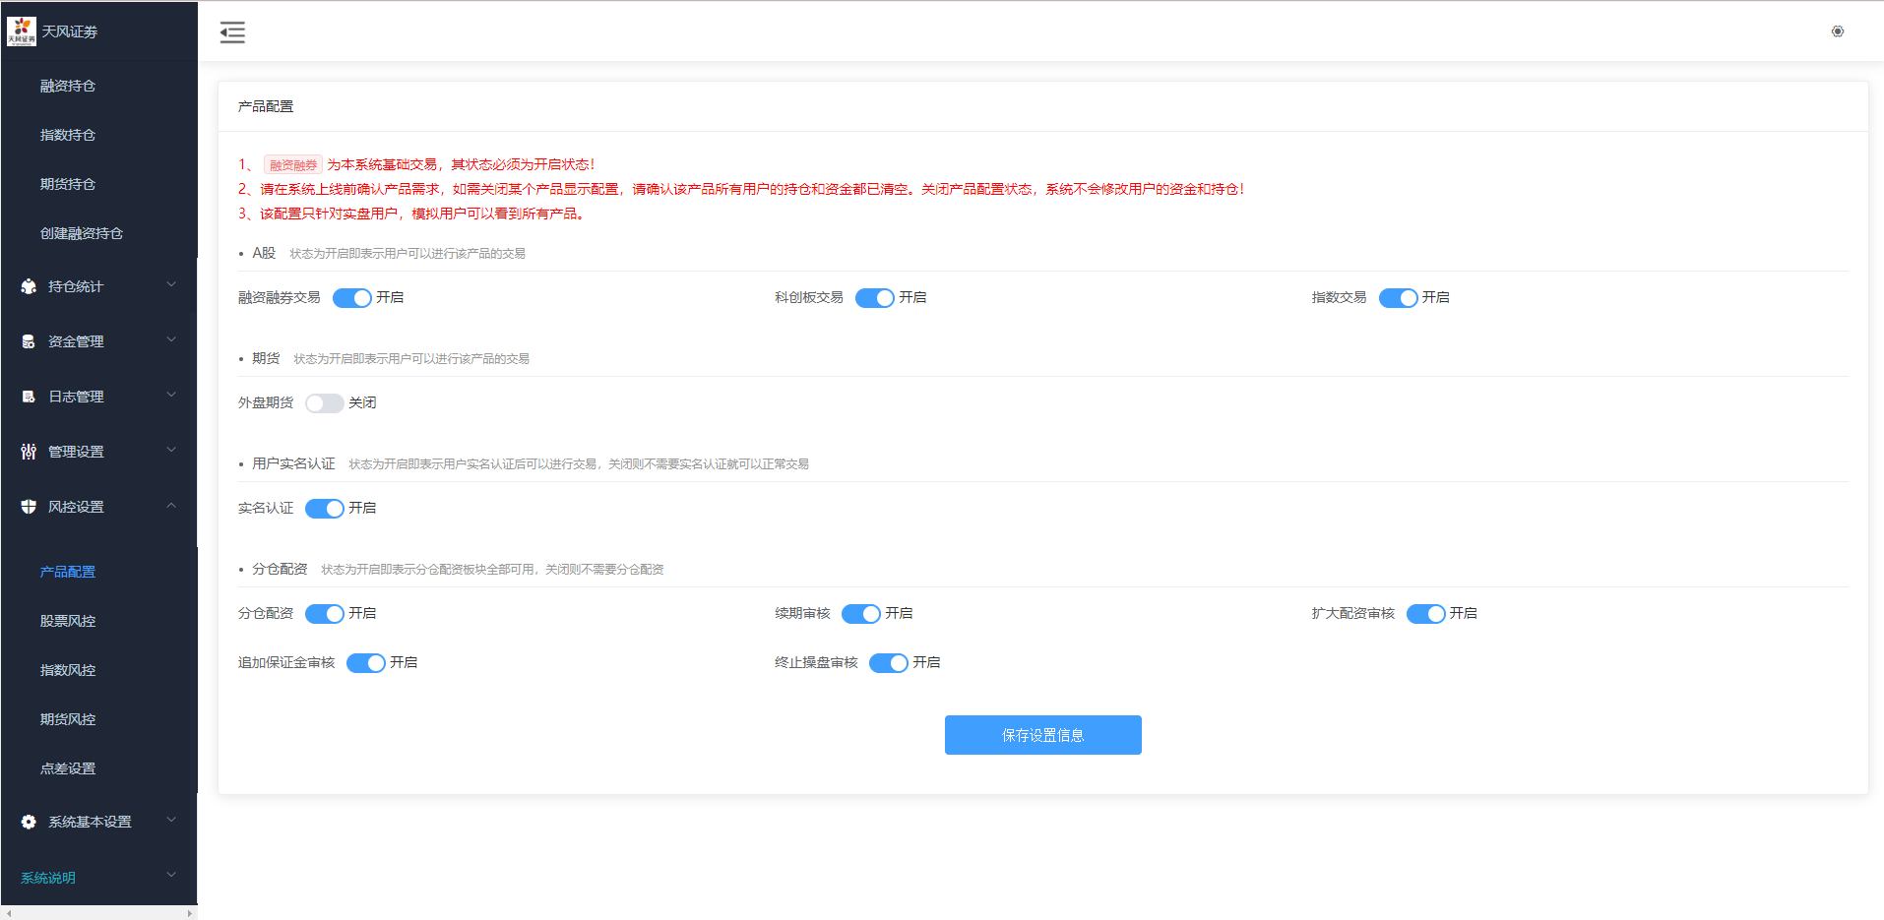The height and width of the screenshot is (920, 1884).
Task: Click the 日志管理 sidebar icon
Action: [27, 396]
